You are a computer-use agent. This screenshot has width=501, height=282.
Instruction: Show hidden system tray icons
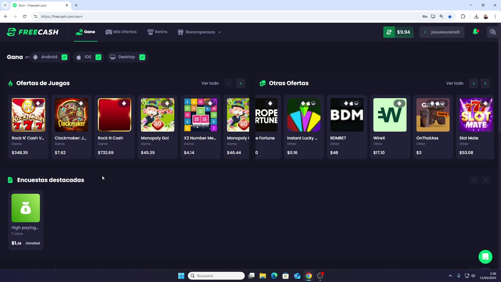pyautogui.click(x=450, y=276)
